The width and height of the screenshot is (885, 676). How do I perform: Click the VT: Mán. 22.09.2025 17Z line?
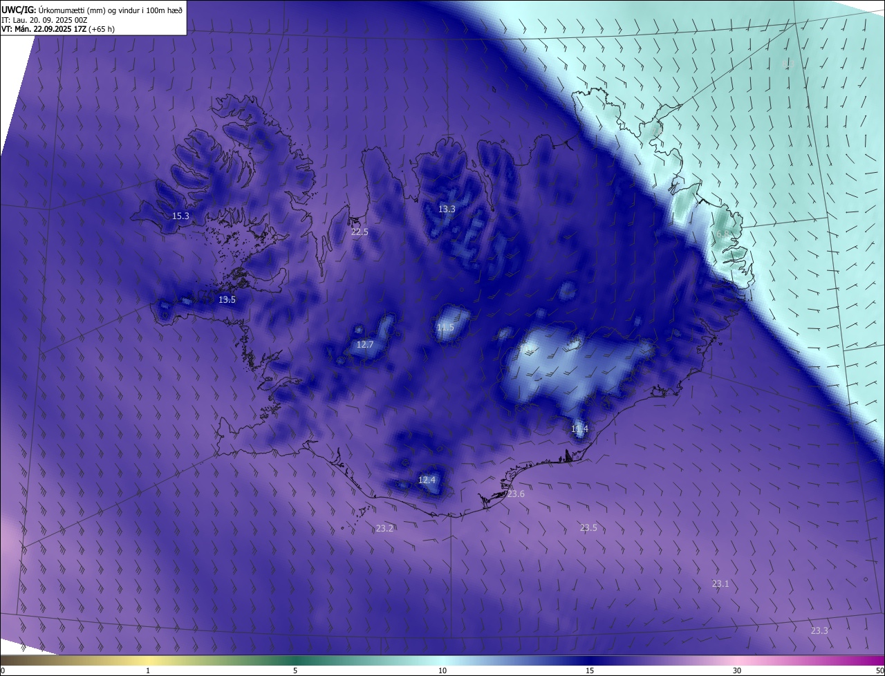coord(58,29)
